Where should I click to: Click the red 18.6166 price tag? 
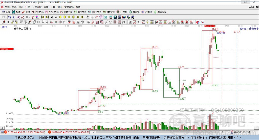click(x=7, y=49)
